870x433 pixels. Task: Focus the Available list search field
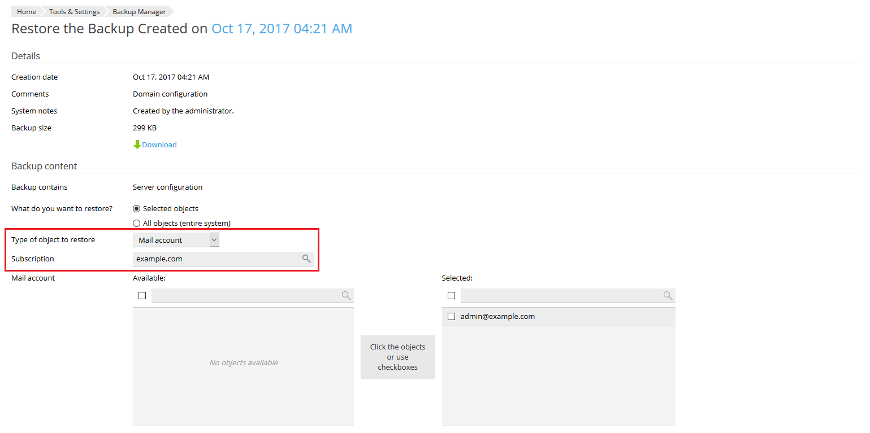246,296
